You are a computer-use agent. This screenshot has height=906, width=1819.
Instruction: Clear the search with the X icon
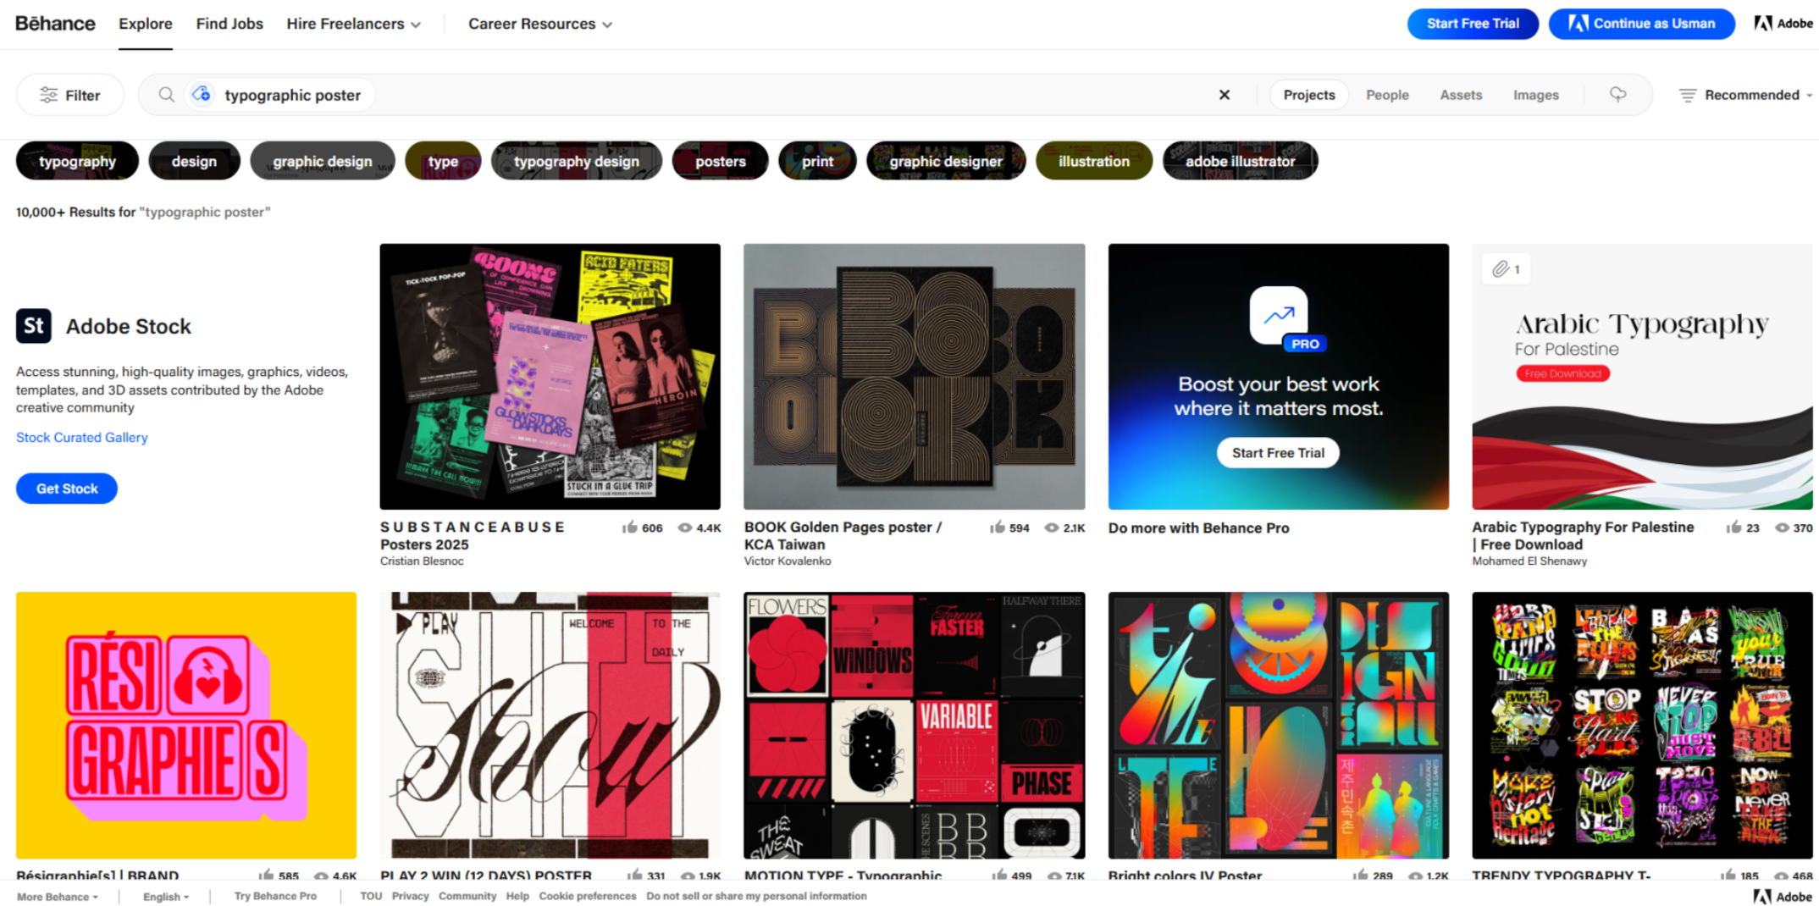pos(1224,95)
